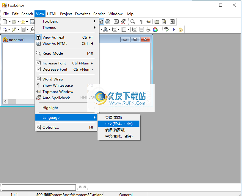The image size is (242, 196).
Task: Select 中文(简体，中国) language option
Action: click(119, 124)
